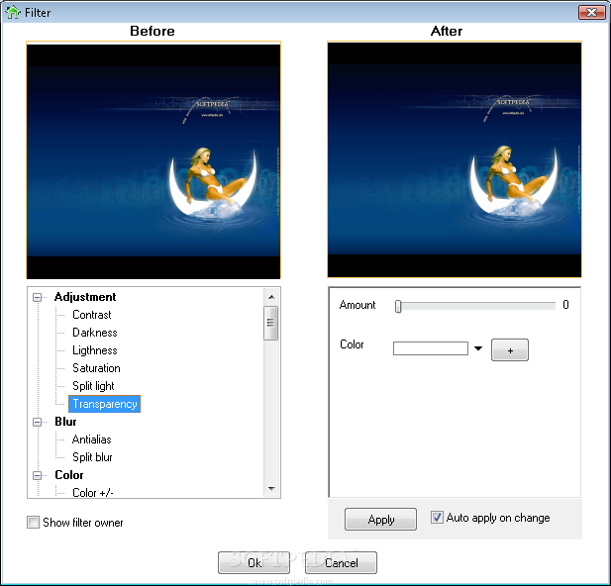The image size is (611, 586).
Task: Confirm with the Ok button
Action: (255, 562)
